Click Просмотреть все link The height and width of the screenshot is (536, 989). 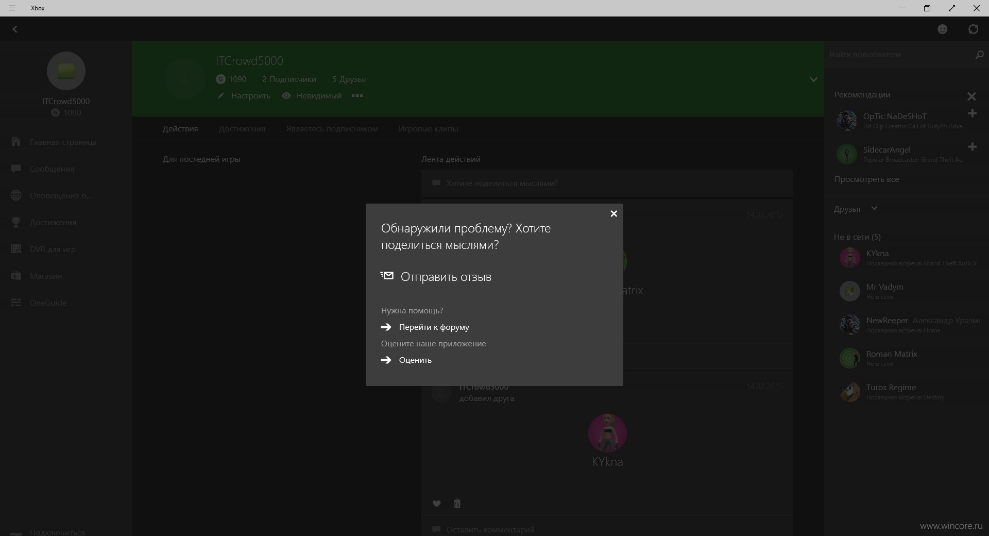click(866, 179)
